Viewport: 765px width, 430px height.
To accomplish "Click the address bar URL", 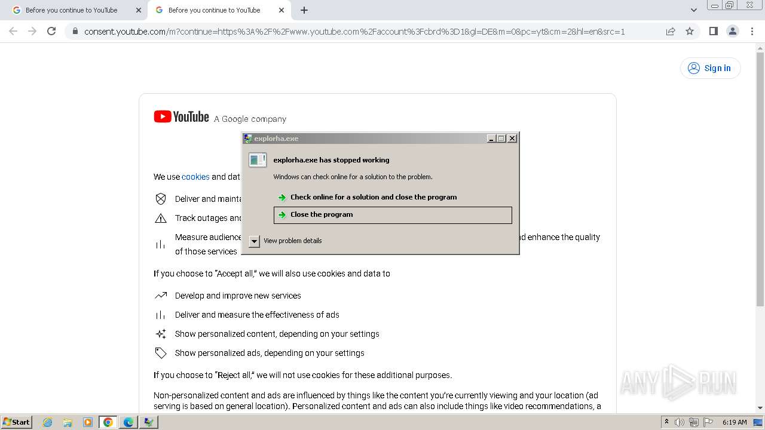I will pos(354,31).
